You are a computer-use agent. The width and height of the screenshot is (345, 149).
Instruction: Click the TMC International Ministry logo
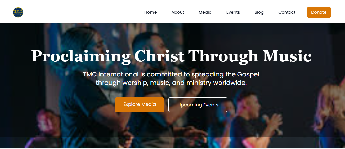pos(18,12)
